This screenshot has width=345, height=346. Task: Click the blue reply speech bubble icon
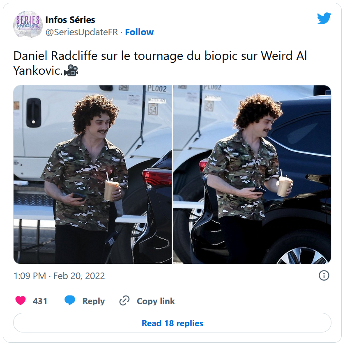point(70,300)
